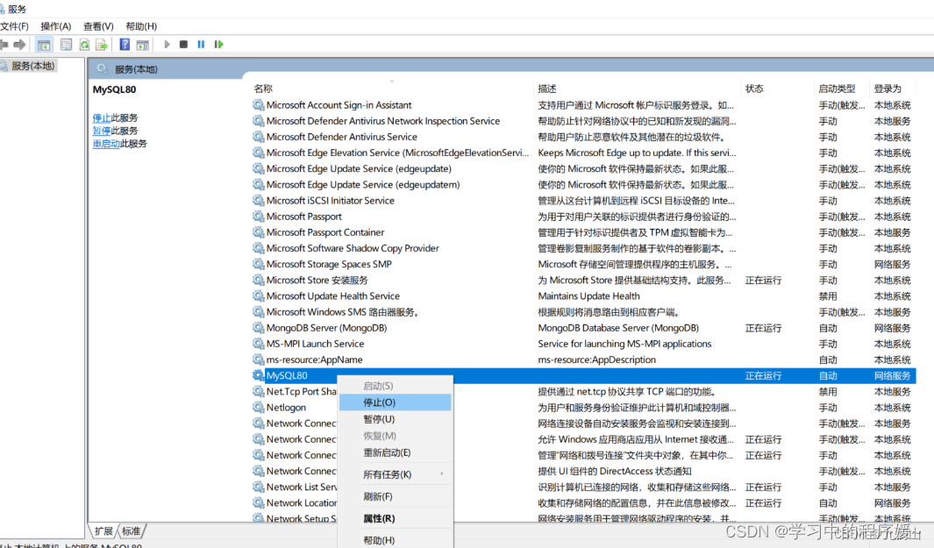Refresh the services list using the refresh toolbar icon

84,42
